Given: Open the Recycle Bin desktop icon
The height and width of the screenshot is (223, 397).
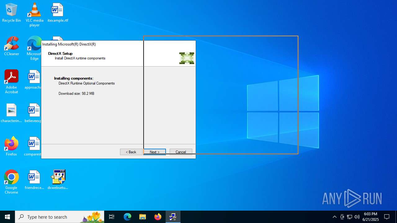Looking at the screenshot, I should coord(11,13).
